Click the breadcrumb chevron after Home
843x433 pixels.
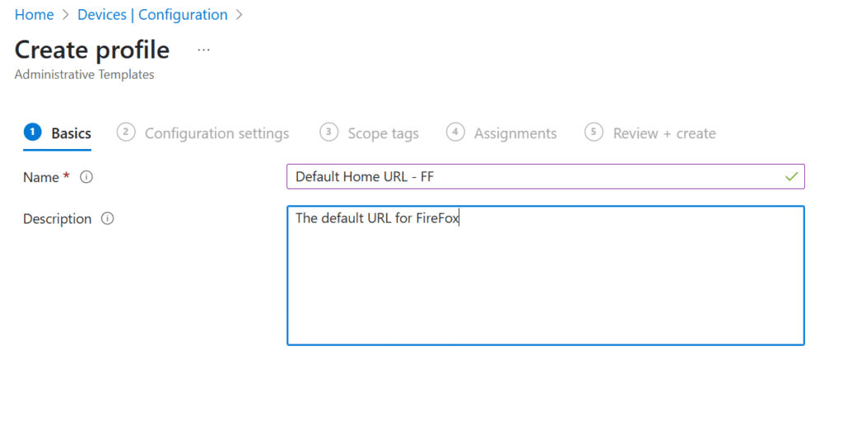66,15
